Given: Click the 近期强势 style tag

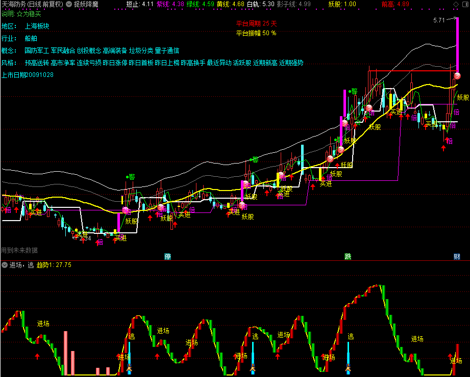Looking at the screenshot, I should 291,63.
